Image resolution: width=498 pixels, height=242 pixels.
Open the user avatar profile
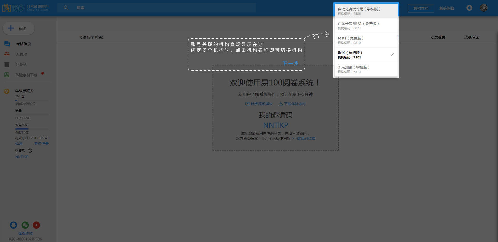pos(483,8)
